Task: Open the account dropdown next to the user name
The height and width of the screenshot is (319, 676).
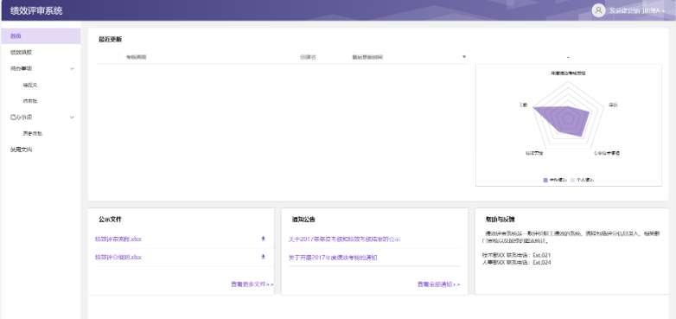Action: (x=663, y=11)
